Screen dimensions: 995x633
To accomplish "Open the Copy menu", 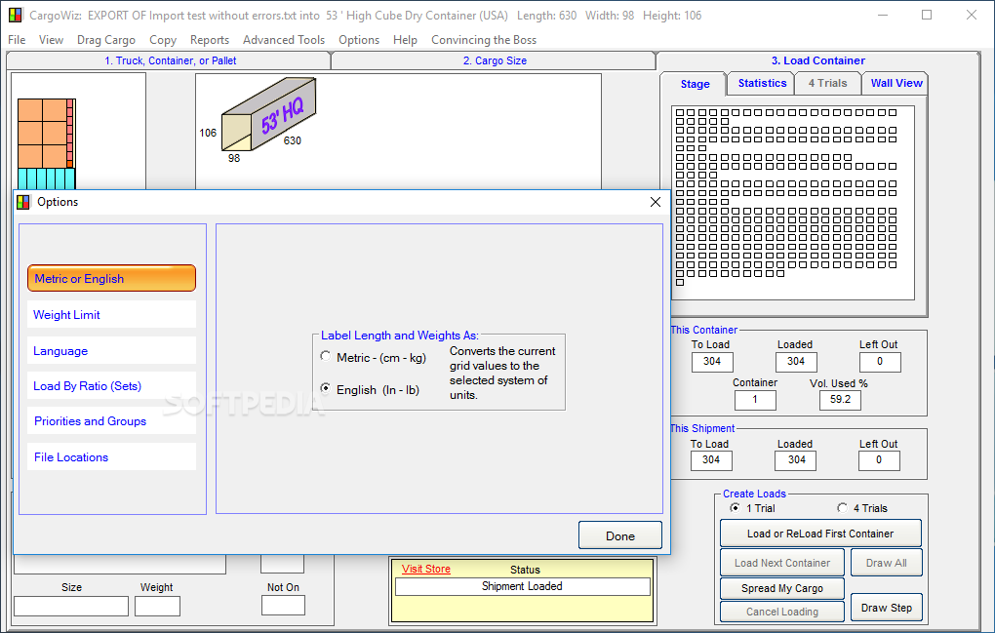I will pyautogui.click(x=163, y=39).
